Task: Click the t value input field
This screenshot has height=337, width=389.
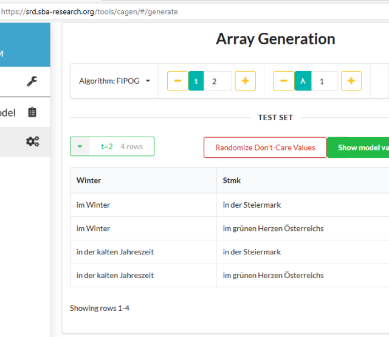Action: (218, 81)
